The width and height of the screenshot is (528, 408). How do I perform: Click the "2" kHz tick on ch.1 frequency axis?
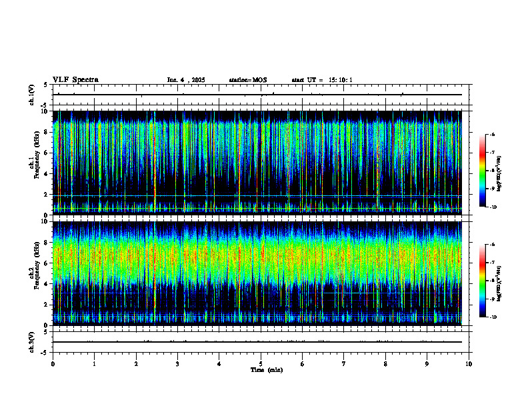47,195
